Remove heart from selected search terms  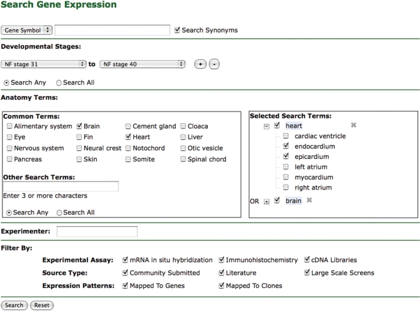click(x=353, y=125)
